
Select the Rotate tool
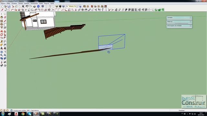2,34
